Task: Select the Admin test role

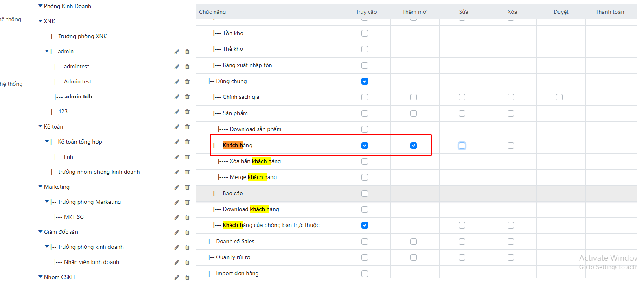Action: pos(77,82)
